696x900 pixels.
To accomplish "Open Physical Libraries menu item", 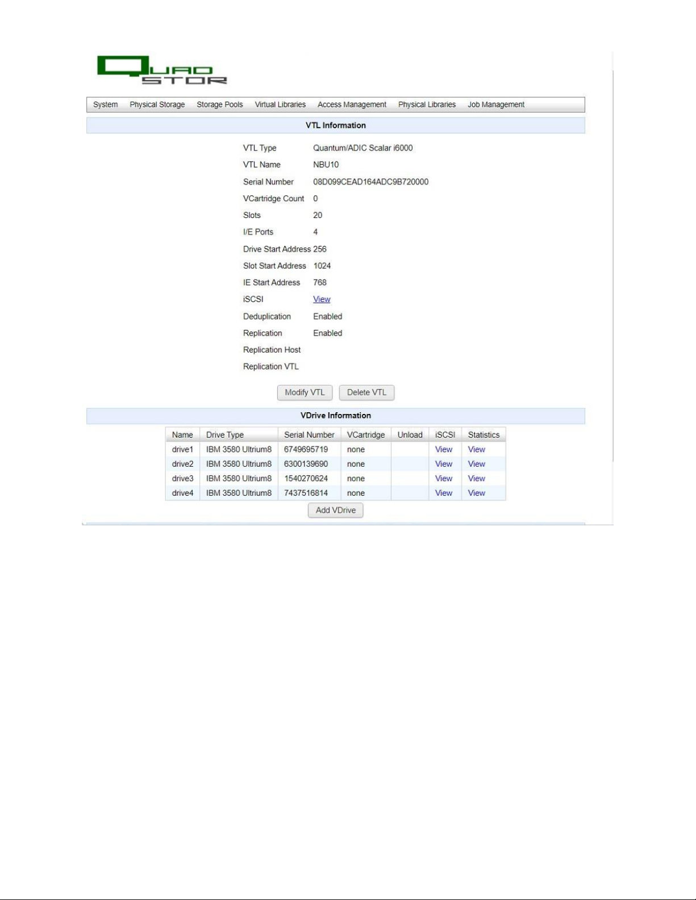I will point(427,104).
